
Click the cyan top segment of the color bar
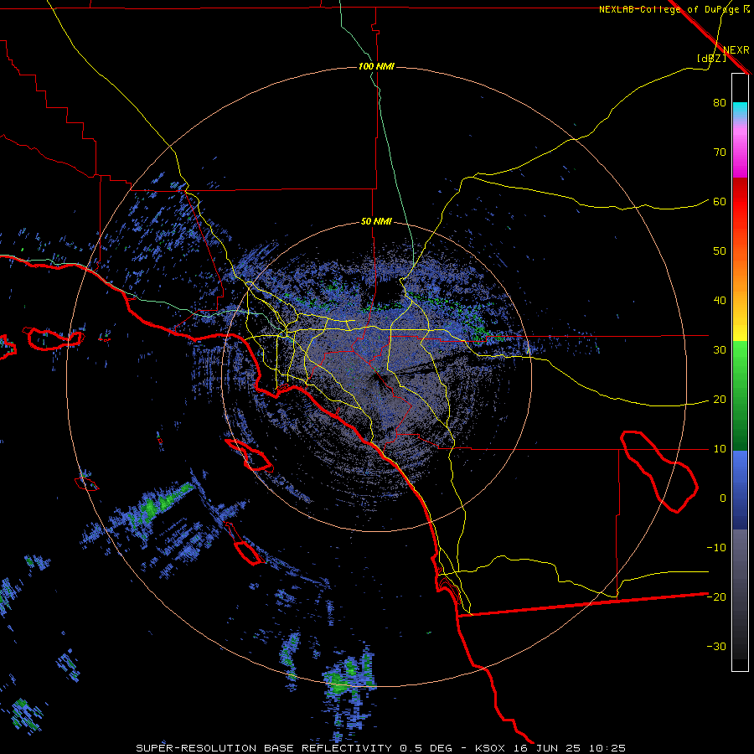[x=740, y=110]
